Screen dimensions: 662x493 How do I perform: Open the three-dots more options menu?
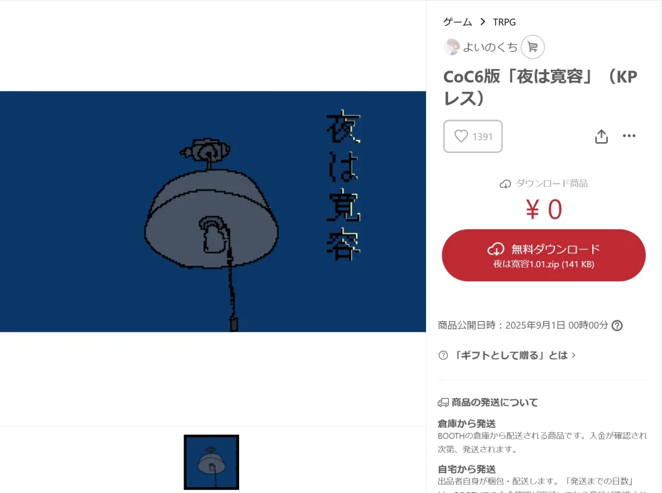click(x=629, y=136)
